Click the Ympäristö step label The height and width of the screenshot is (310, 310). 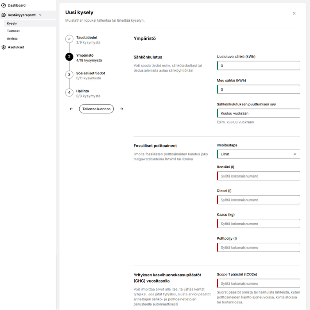[85, 55]
